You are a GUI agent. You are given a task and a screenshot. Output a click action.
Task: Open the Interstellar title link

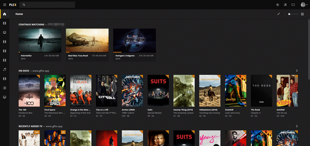tap(26, 56)
